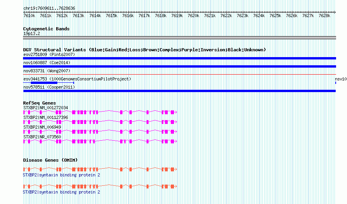The height and width of the screenshot is (204, 347).
Task: Select the 7624k ruler label
Action: [x=259, y=16]
